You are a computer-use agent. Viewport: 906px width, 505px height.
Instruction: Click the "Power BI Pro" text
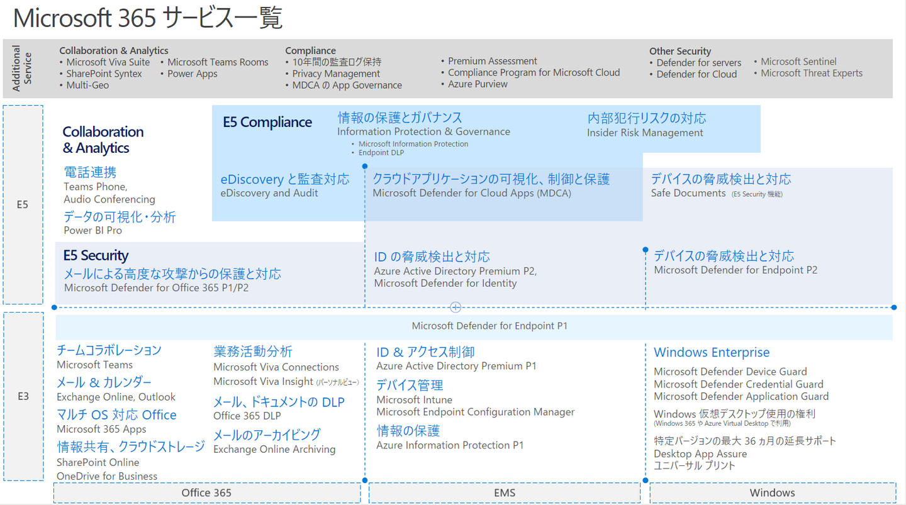[x=93, y=230]
